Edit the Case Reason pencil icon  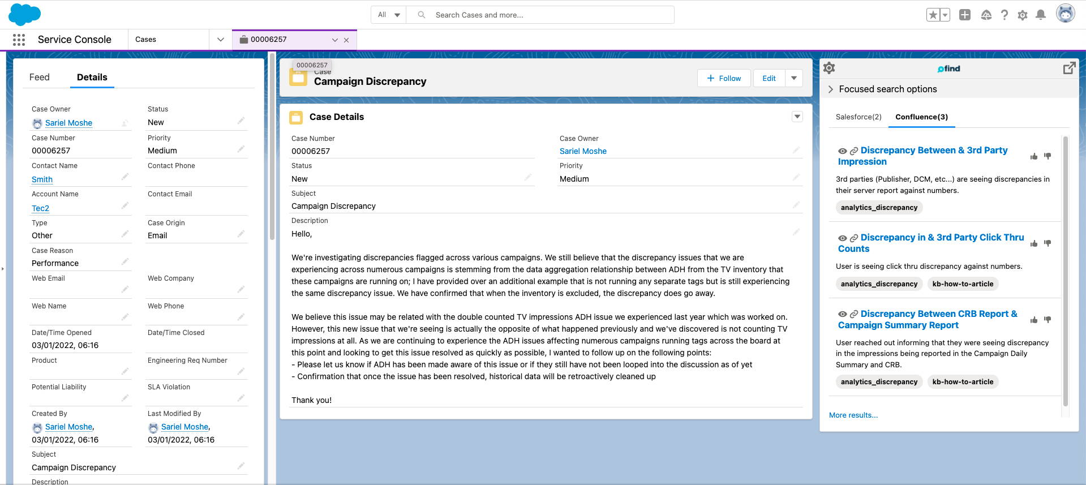[x=125, y=261]
